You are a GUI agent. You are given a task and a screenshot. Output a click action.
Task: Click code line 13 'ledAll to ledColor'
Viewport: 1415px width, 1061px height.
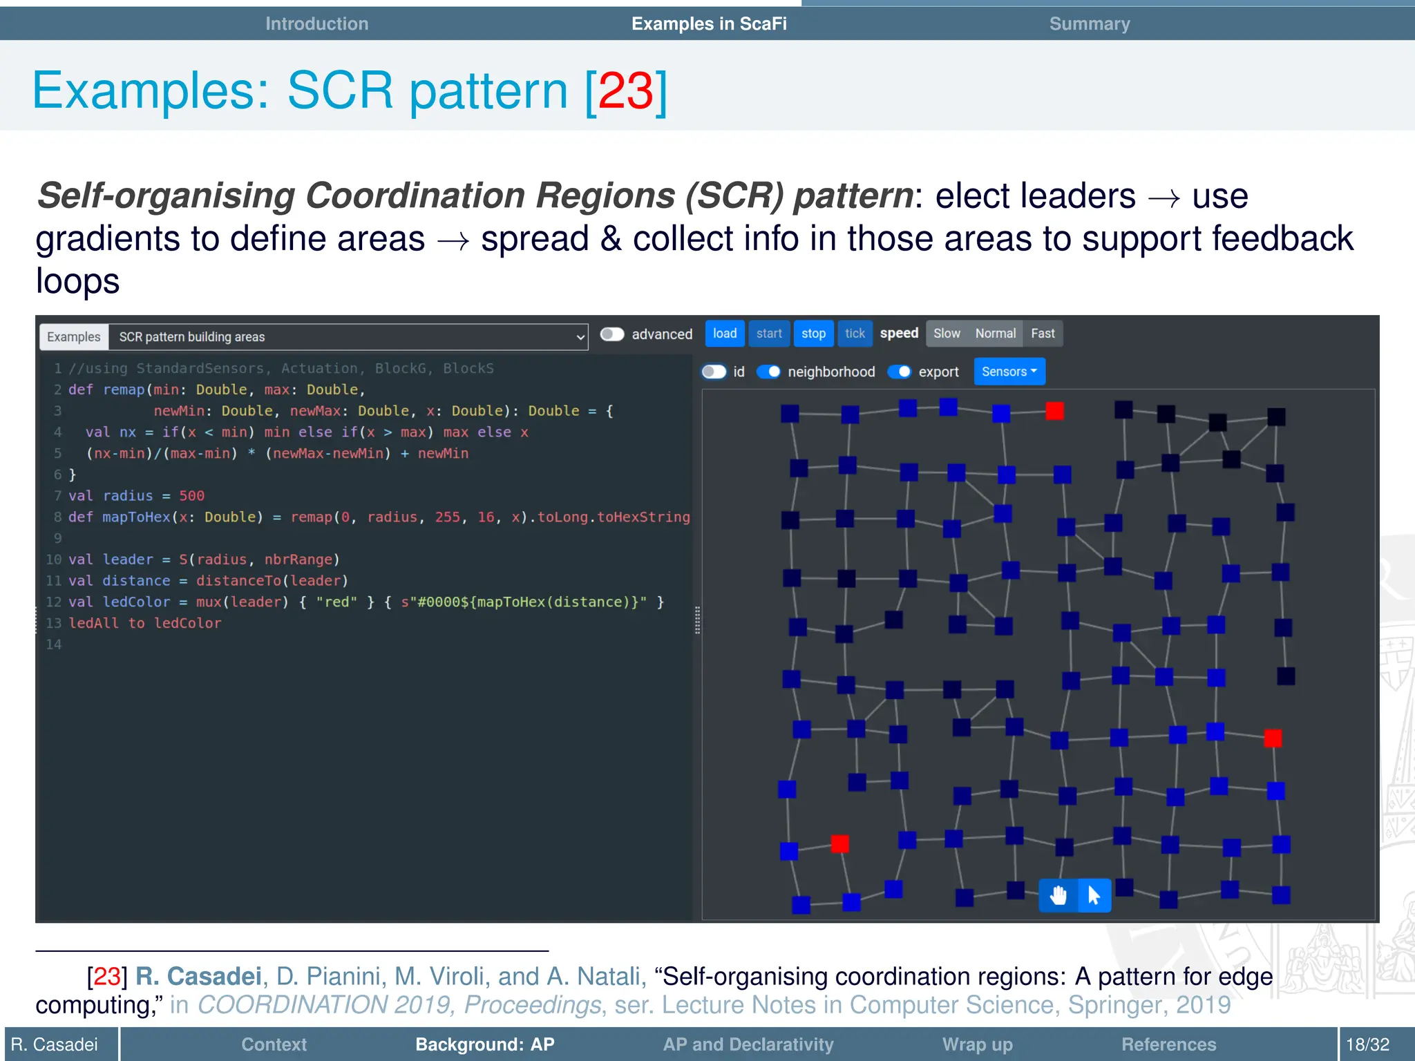[x=144, y=623]
